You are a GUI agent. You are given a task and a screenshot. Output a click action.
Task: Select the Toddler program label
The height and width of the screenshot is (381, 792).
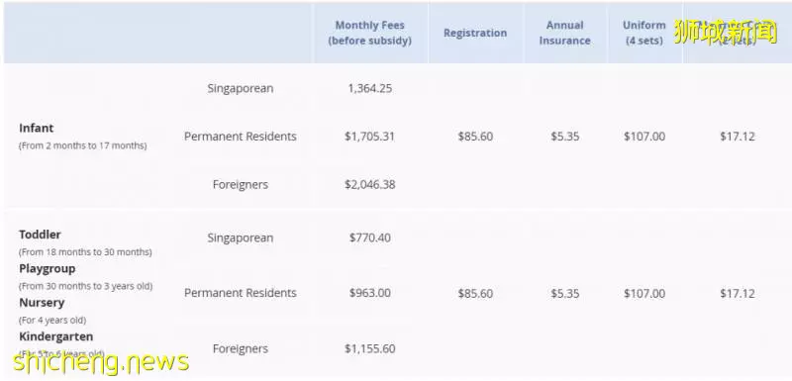point(40,235)
